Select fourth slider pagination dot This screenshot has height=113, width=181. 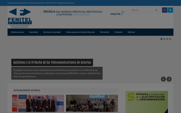coord(170,39)
